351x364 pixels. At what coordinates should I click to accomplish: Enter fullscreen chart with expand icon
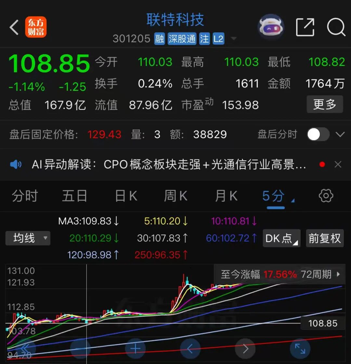(300, 348)
